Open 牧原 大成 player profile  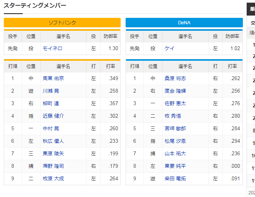tap(53, 179)
